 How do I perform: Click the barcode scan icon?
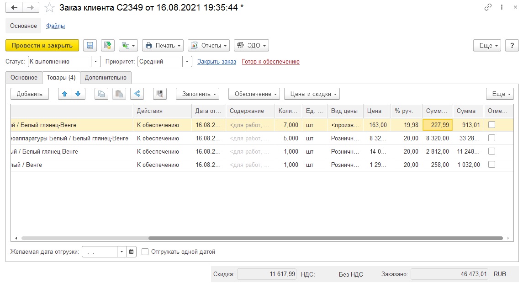click(160, 94)
